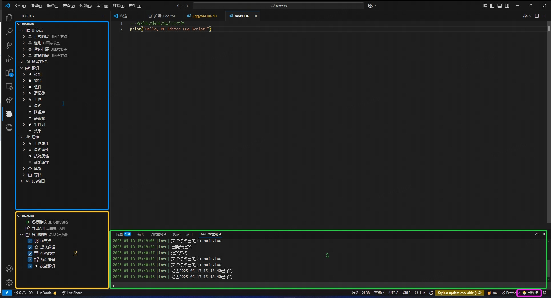Screen dimensions: 551x298
Task: Expand the 场景节点 tree node
Action: pos(21,62)
